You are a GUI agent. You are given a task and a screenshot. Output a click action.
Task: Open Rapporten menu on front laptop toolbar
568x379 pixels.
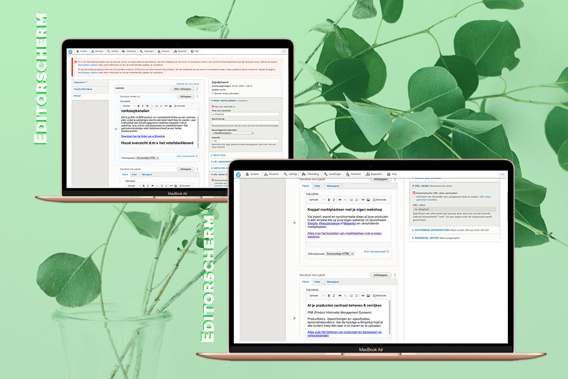374,174
